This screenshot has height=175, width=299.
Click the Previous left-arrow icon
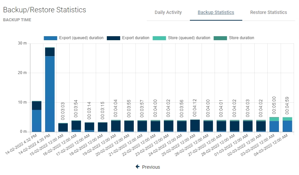click(137, 167)
